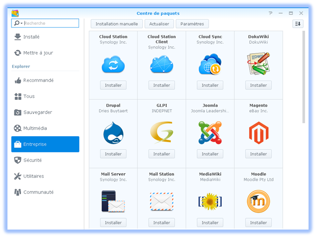Install the Cloud Station Client package
Viewport: 316px width, 237px height.
point(162,85)
